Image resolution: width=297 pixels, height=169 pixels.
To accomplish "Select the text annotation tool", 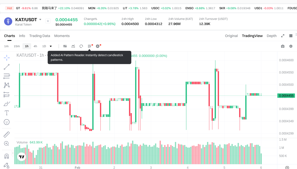I will pos(7,113).
